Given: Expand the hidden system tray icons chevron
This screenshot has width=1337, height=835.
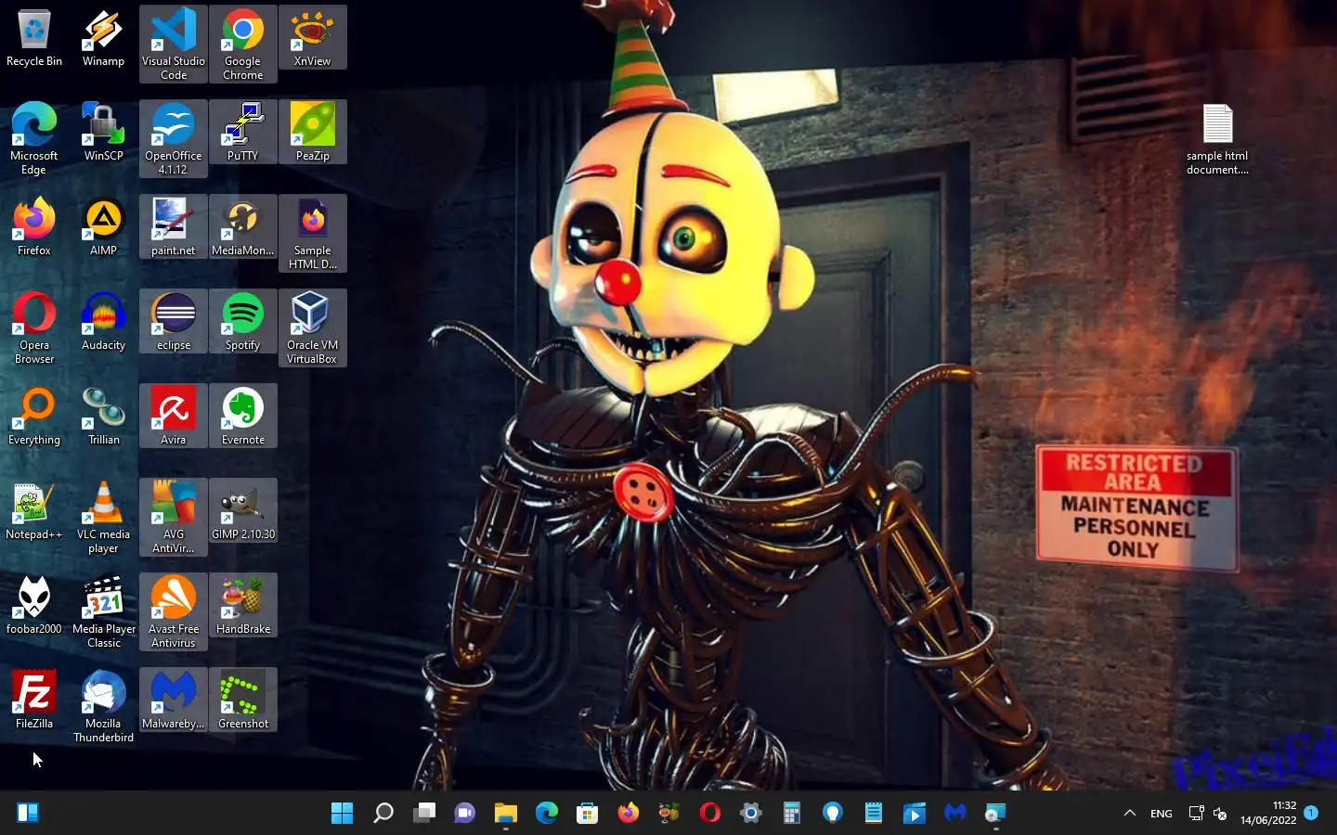Looking at the screenshot, I should tap(1130, 814).
